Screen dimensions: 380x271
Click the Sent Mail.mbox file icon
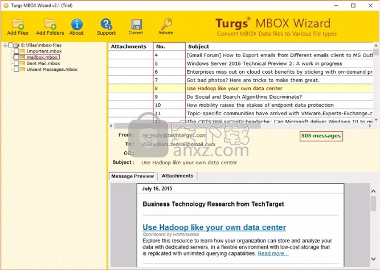(x=22, y=63)
